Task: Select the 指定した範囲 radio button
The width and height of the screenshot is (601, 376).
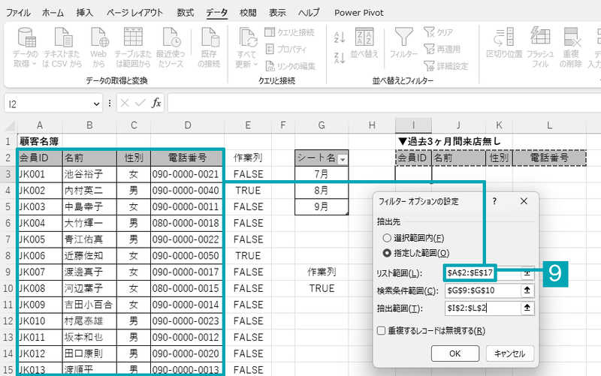Action: (387, 253)
